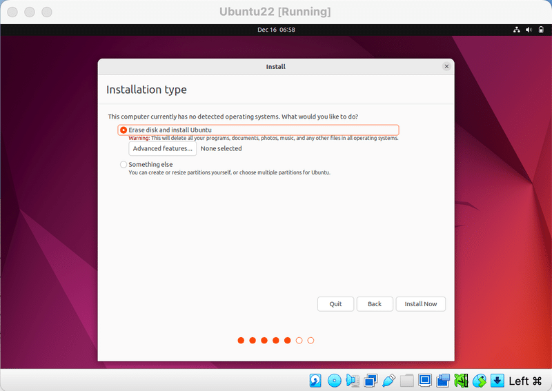Click the partitions description under Something else
Screen dimensions: 552x391
[x=229, y=173]
